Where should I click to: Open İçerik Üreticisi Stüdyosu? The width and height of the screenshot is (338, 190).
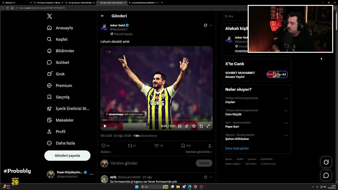pyautogui.click(x=68, y=108)
